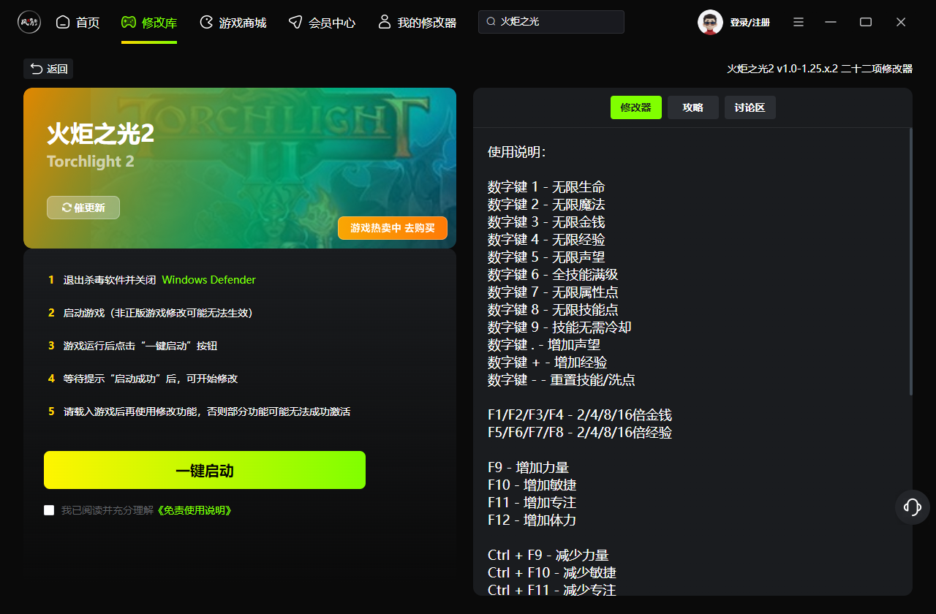
Task: Click the F11 - 增加专注 line
Action: [x=532, y=503]
